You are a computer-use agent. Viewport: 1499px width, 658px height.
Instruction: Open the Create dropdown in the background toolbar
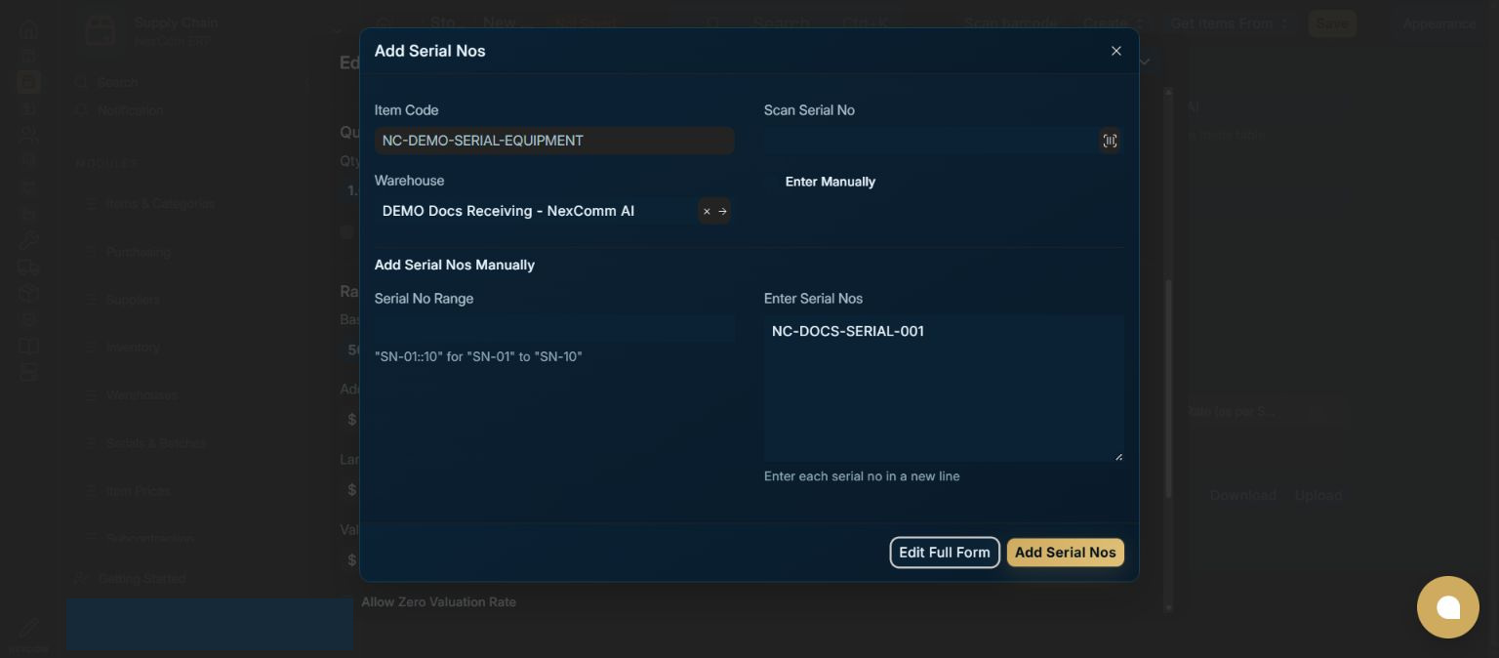[x=1113, y=23]
